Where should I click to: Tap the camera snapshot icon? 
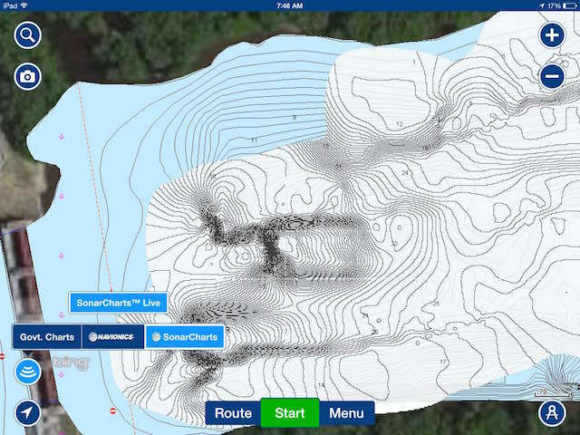(28, 76)
